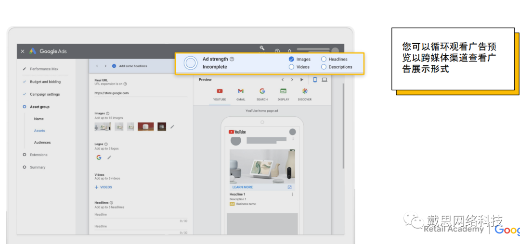Toggle the Headlines ad strength checkbox
This screenshot has height=244, width=520.
[x=324, y=59]
